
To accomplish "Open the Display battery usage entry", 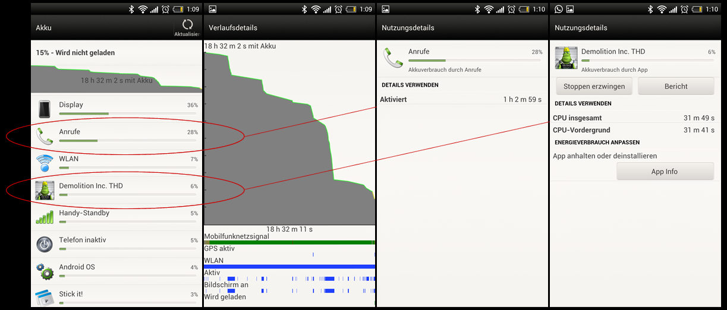I will (117, 109).
